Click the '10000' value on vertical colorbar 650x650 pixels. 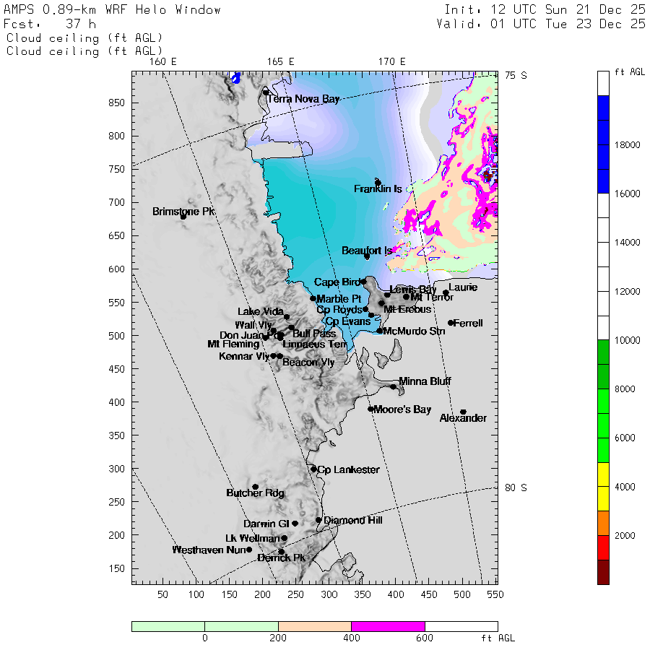point(628,340)
